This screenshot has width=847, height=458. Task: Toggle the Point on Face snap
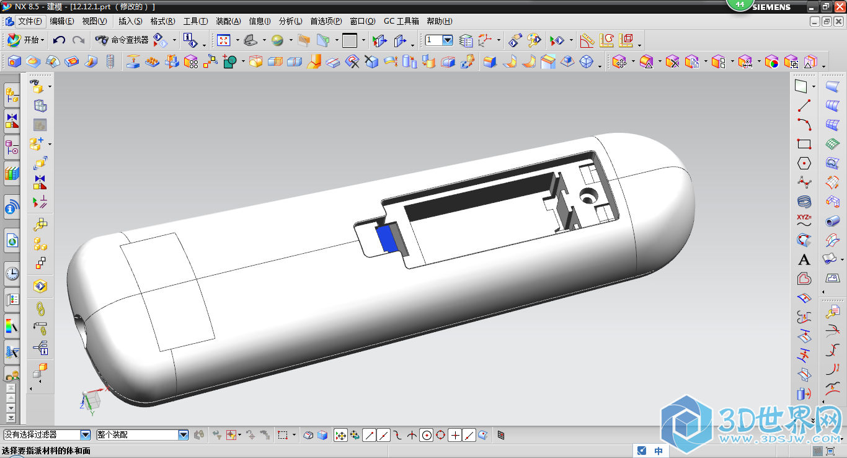(x=483, y=435)
